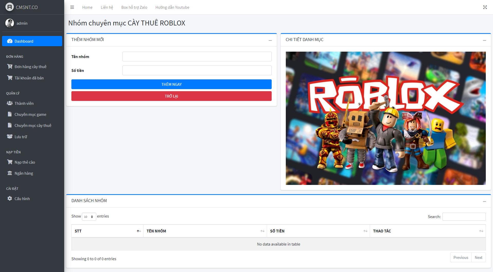This screenshot has width=493, height=272.
Task: Open Liên hệ in the top navigation
Action: pos(107,7)
